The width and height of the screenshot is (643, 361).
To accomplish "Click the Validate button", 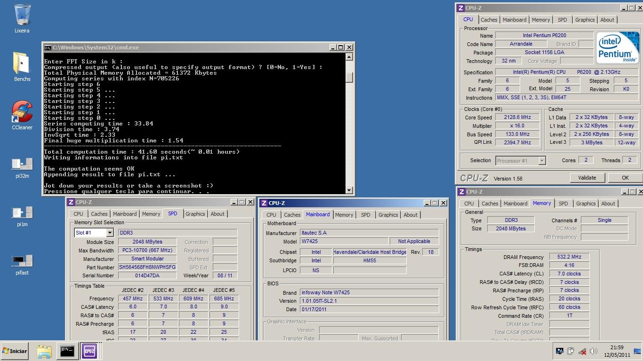I will (587, 178).
